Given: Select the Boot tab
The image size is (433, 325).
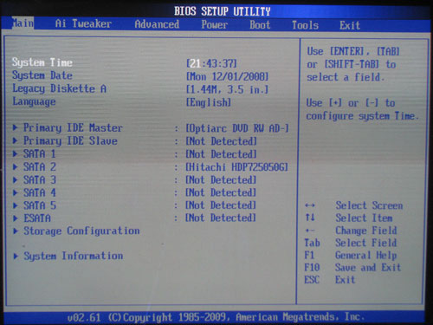Looking at the screenshot, I should click(260, 25).
